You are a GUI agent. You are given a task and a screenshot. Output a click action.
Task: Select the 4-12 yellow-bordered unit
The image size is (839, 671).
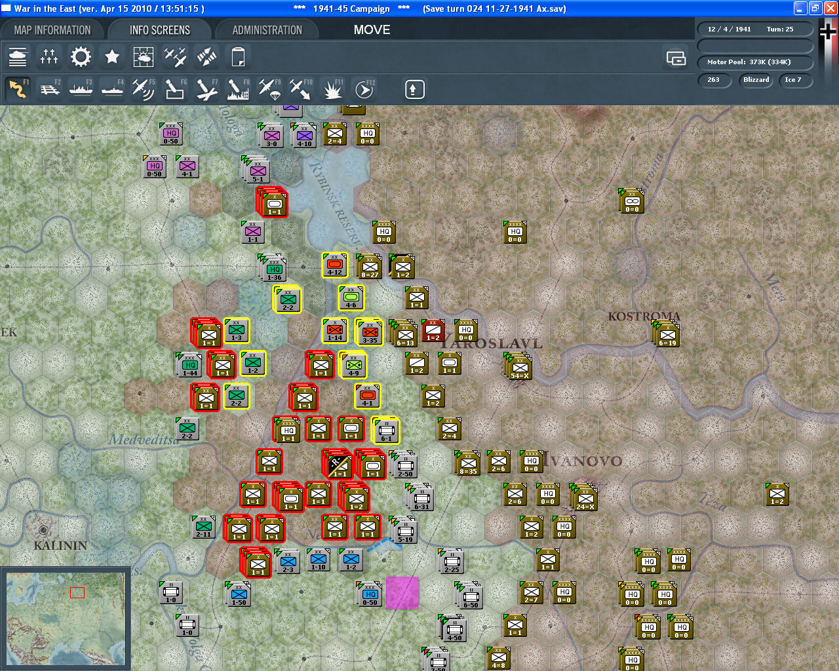(335, 265)
